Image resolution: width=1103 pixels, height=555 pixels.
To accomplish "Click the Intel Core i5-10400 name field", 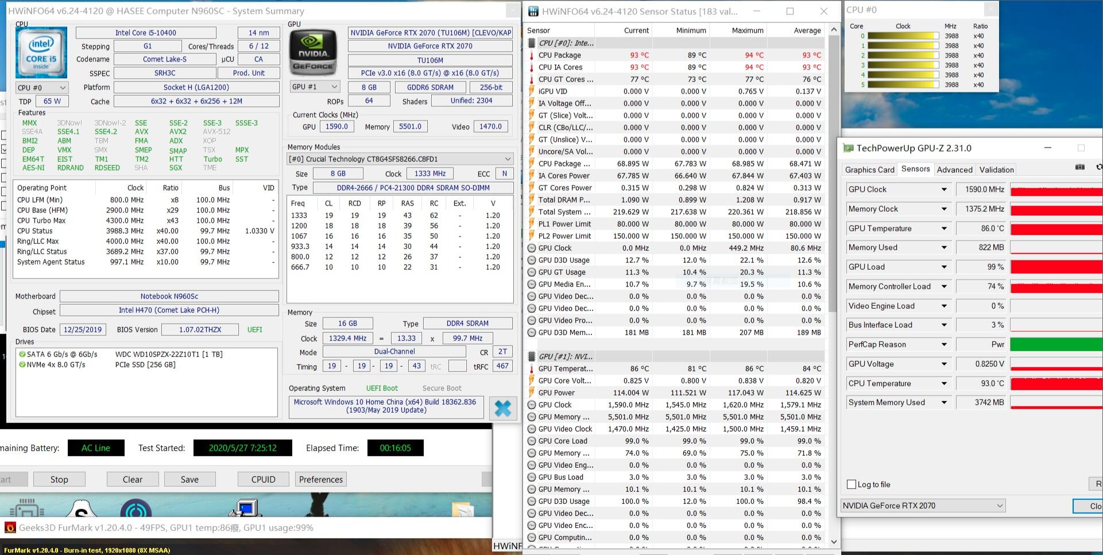I will [146, 33].
